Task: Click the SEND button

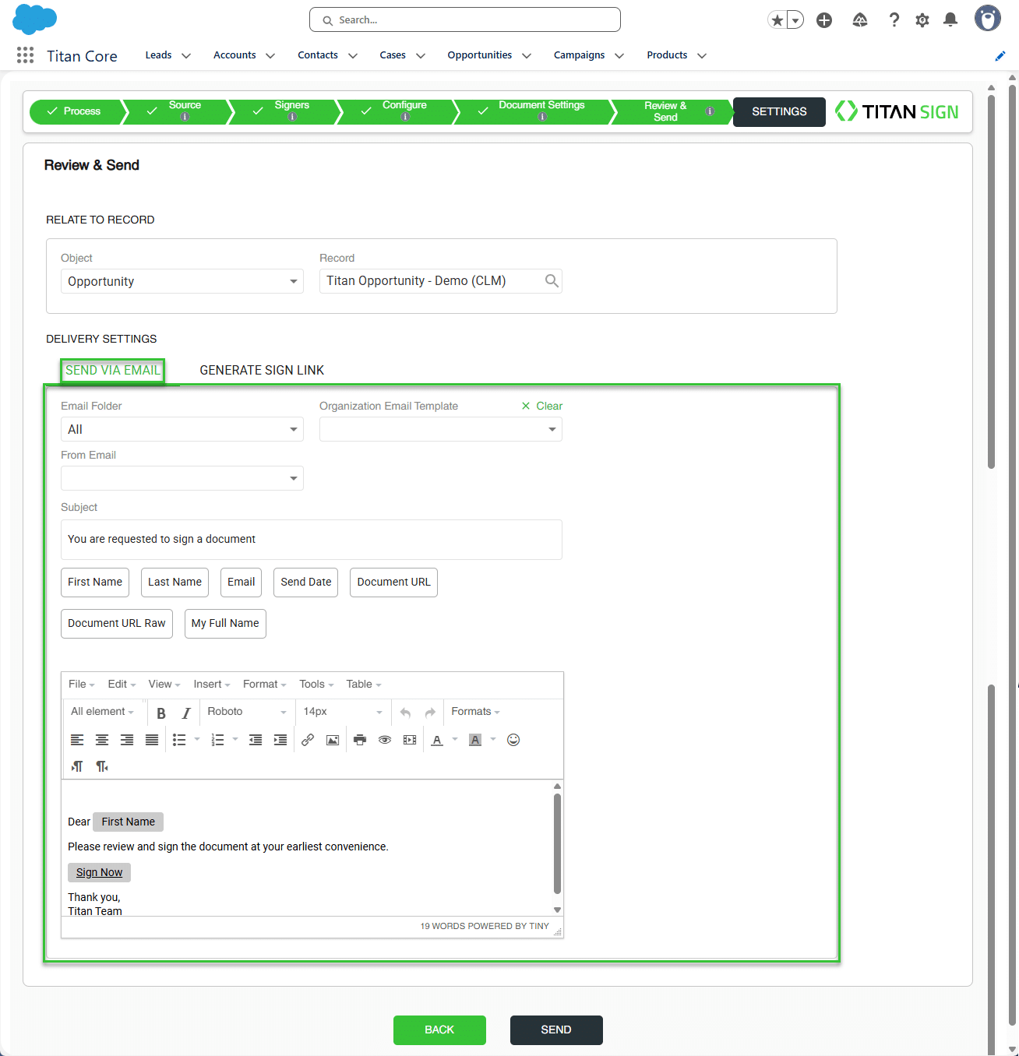Action: pos(556,1030)
